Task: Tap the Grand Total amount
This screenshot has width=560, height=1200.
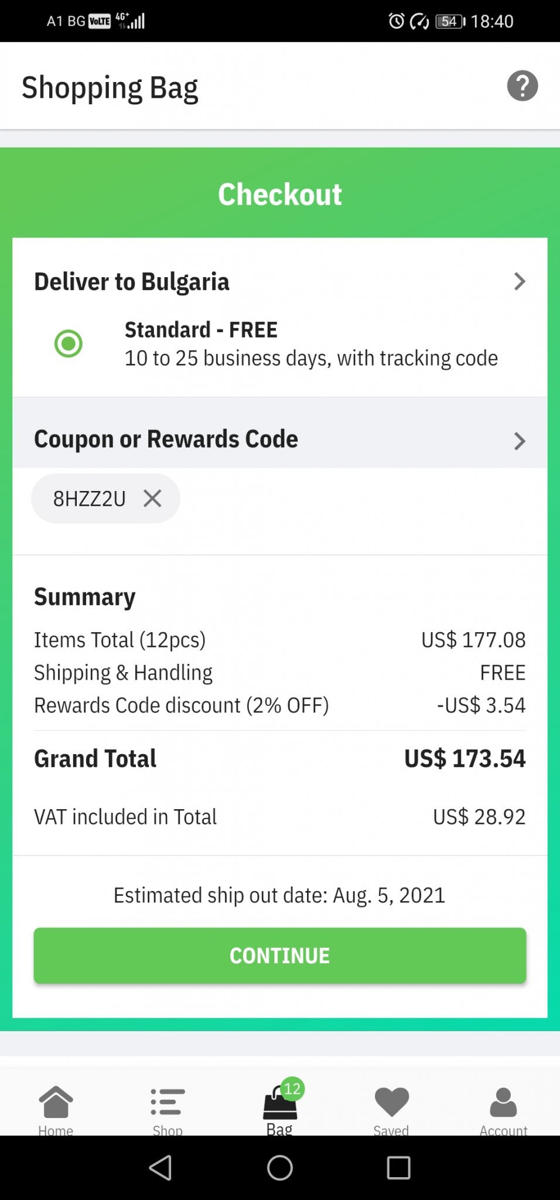Action: [x=465, y=759]
